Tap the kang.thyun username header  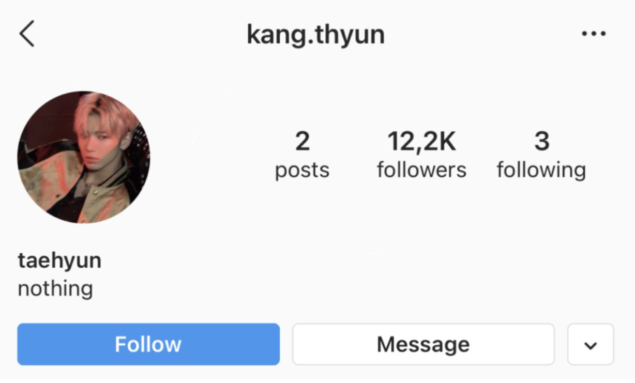315,35
